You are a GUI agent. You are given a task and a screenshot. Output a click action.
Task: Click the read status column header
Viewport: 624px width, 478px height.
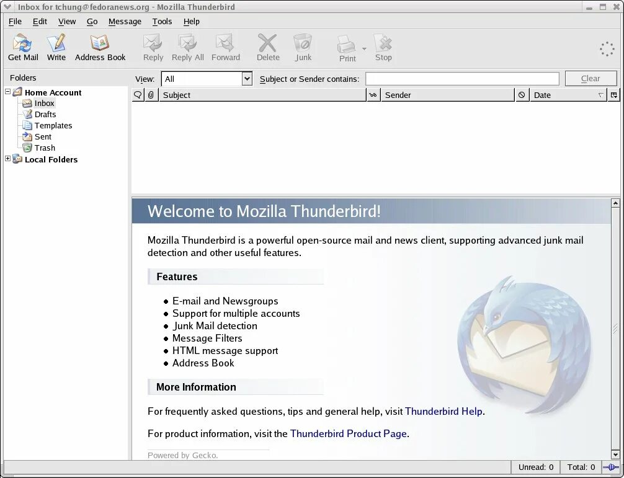click(373, 95)
